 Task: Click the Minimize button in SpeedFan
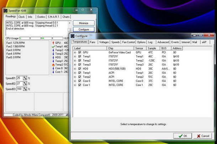tap(84, 23)
